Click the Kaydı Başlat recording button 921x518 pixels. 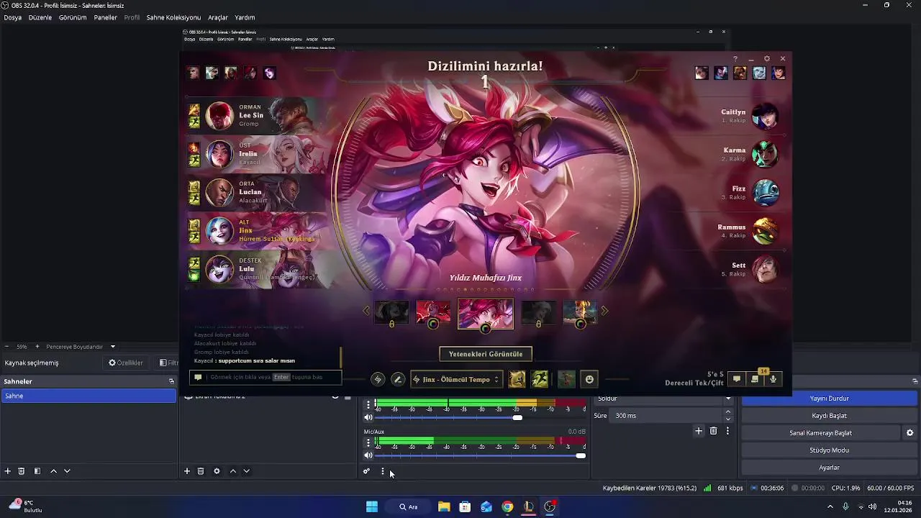click(830, 416)
